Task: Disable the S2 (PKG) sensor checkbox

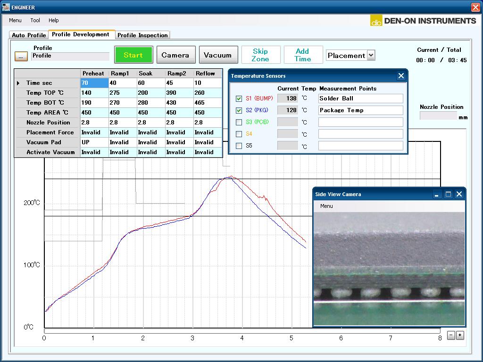Action: click(x=239, y=110)
